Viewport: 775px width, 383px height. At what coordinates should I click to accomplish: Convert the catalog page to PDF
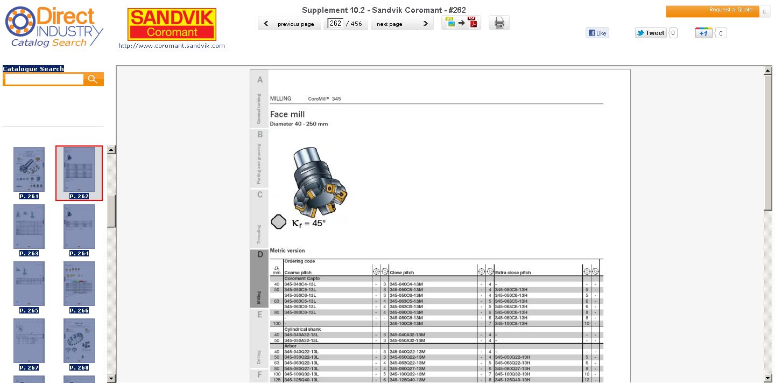tap(461, 23)
